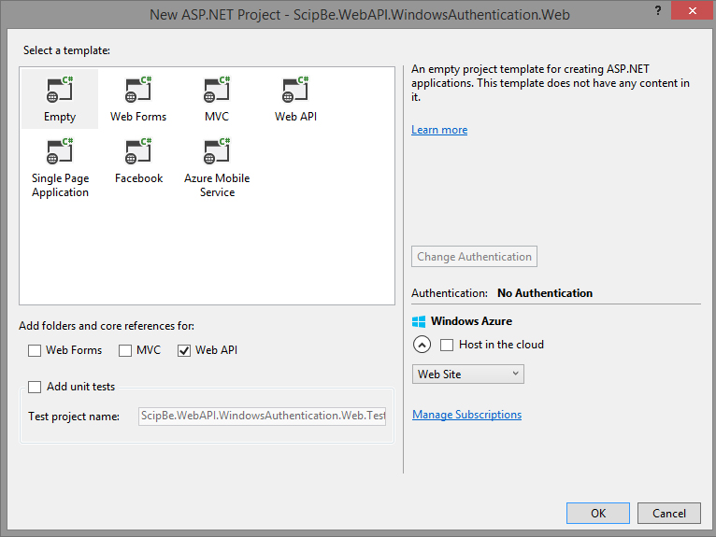Collapse the Windows Azure section chevron
The height and width of the screenshot is (537, 716).
[x=422, y=345]
